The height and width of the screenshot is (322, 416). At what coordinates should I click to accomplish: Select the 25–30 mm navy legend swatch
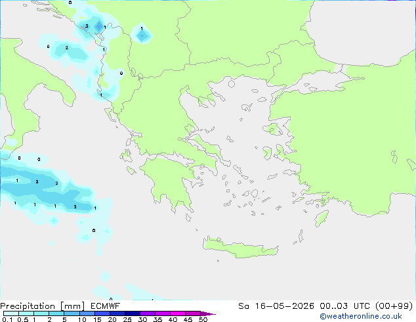click(133, 313)
